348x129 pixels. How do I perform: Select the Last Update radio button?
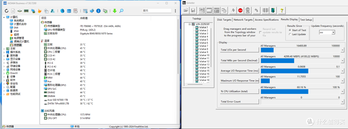point(290,34)
